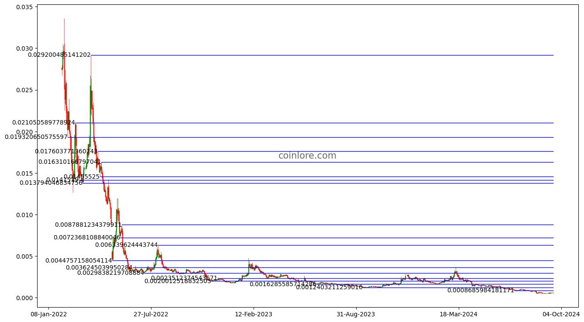The height and width of the screenshot is (322, 584).
Task: Click the 0.010 y-axis tick label
Action: coord(24,215)
